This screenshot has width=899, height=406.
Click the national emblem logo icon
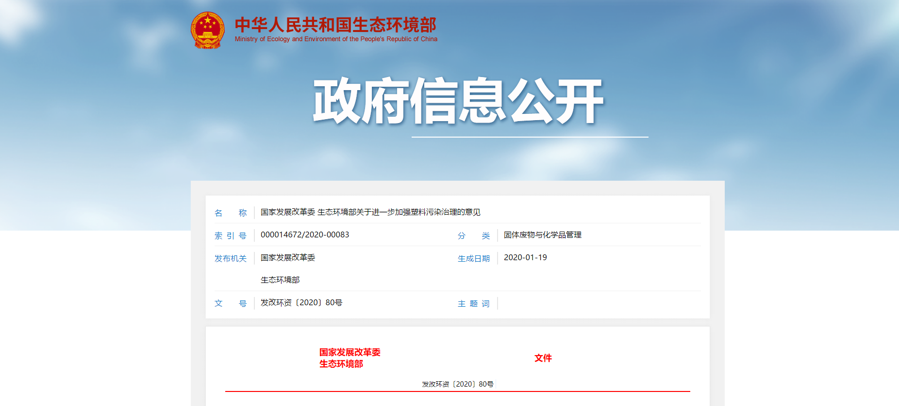coord(208,31)
